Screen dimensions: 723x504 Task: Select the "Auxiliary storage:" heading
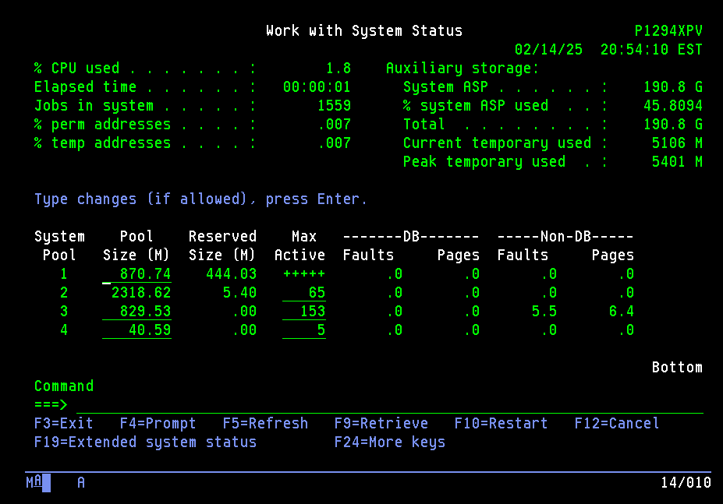[463, 69]
